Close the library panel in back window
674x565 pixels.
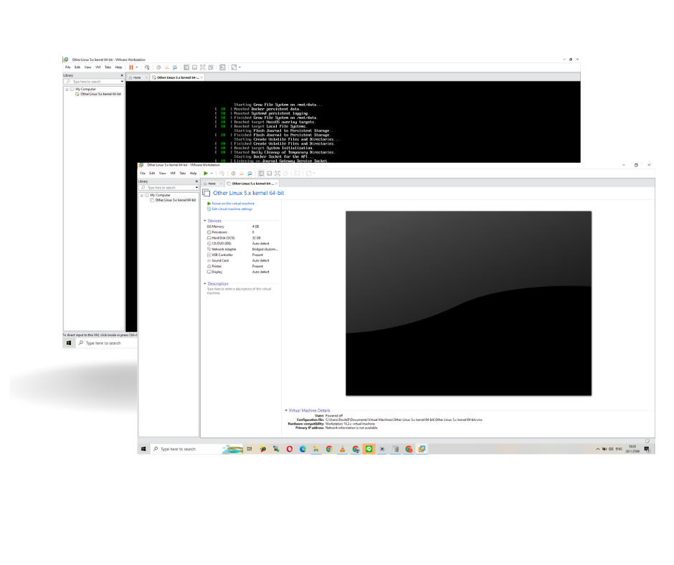(122, 75)
